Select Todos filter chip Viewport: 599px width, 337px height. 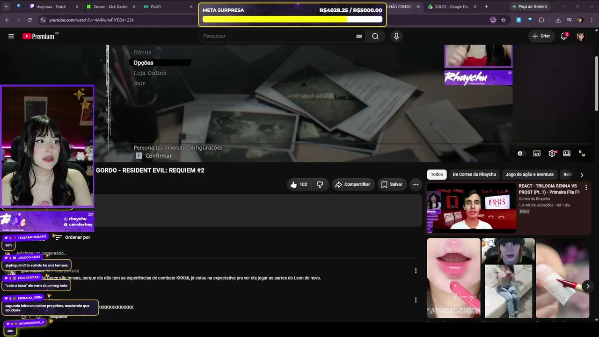tap(437, 175)
